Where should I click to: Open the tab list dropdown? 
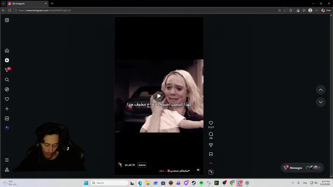(3, 4)
